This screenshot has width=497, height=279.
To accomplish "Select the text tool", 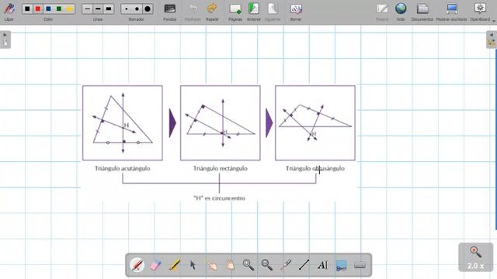I will pyautogui.click(x=323, y=265).
